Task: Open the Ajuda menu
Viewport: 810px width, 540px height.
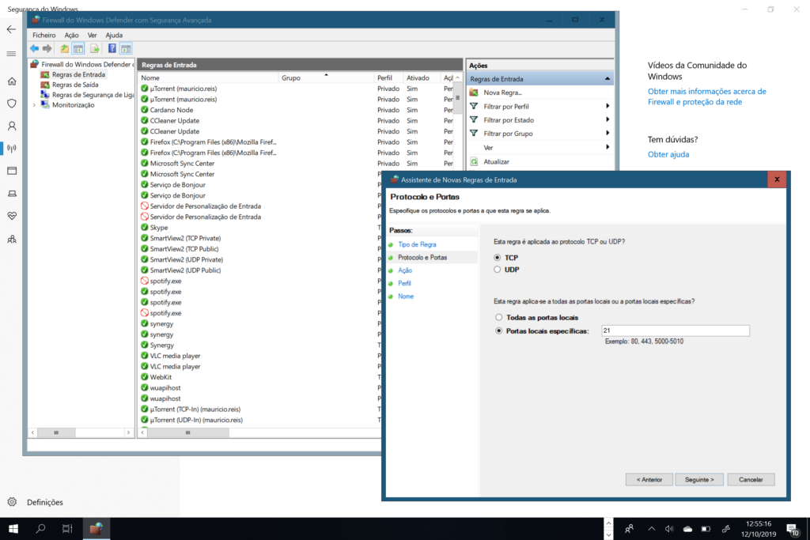Action: pyautogui.click(x=114, y=35)
